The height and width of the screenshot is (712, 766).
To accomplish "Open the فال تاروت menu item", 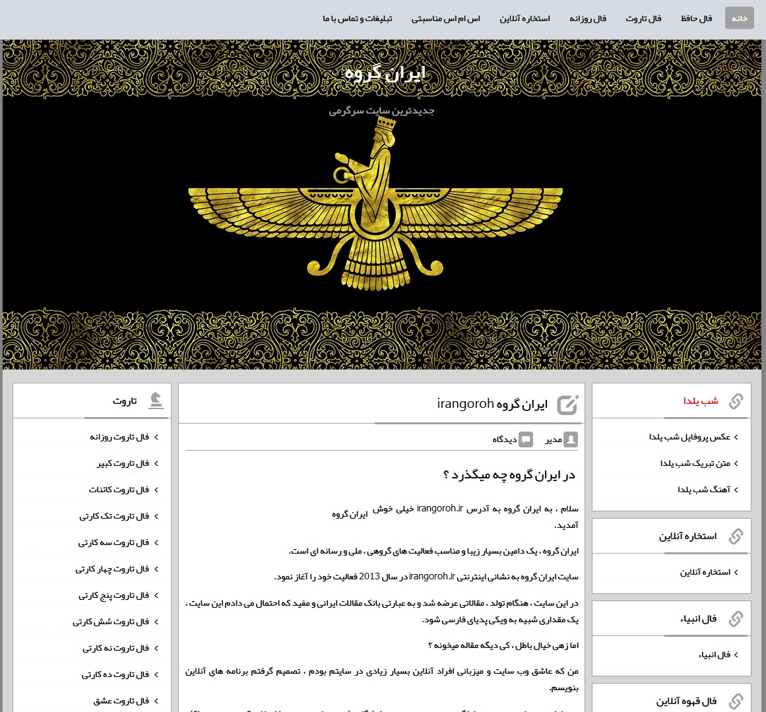I will coord(643,18).
